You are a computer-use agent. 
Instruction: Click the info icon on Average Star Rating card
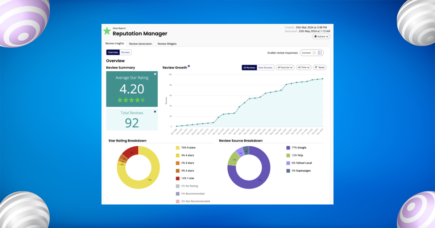click(155, 74)
